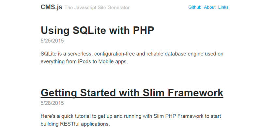Viewport: 261px width, 130px height.
Task: Click the 5/25/2015 post date
Action: pyautogui.click(x=52, y=41)
